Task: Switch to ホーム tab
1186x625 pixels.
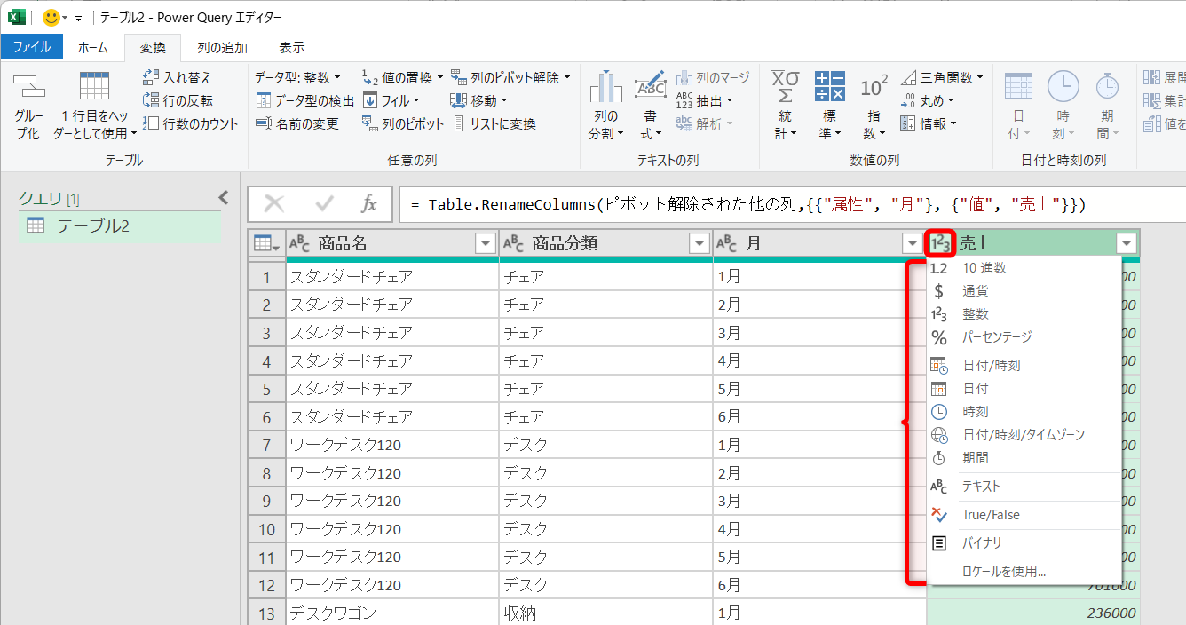Action: pos(93,47)
